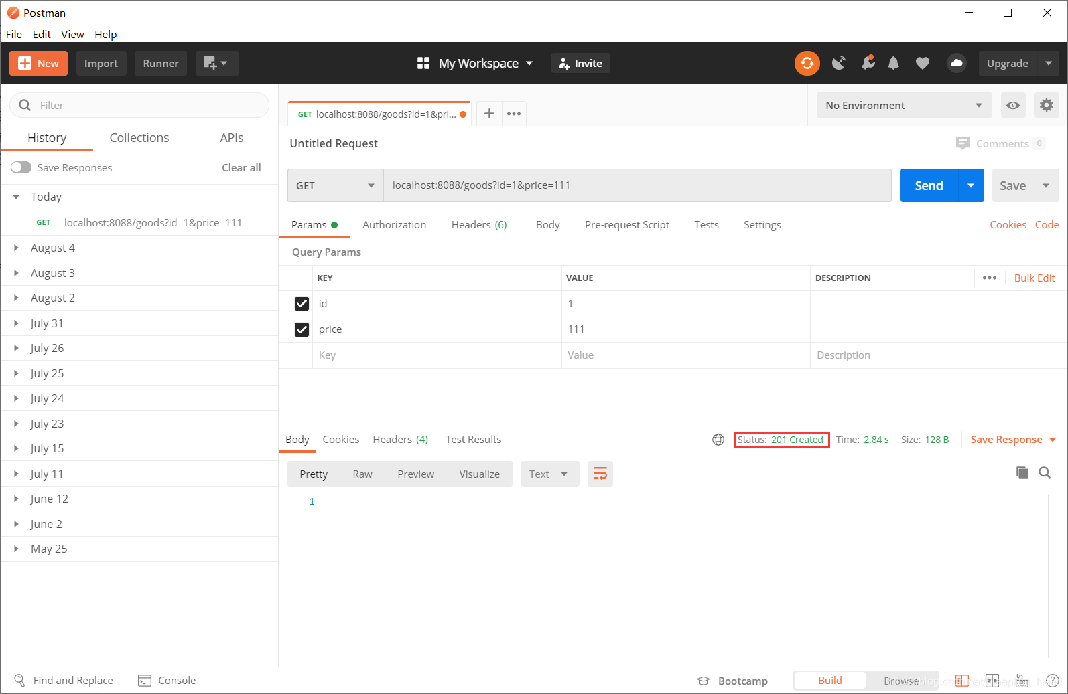Add a new request tab with plus
Image resolution: width=1068 pixels, height=694 pixels.
489,114
